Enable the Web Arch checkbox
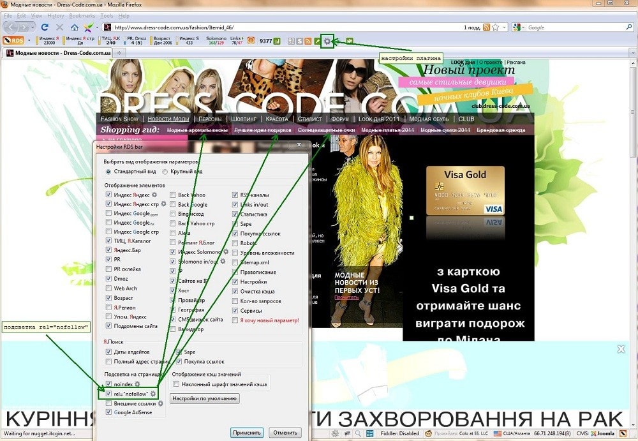 pyautogui.click(x=108, y=288)
